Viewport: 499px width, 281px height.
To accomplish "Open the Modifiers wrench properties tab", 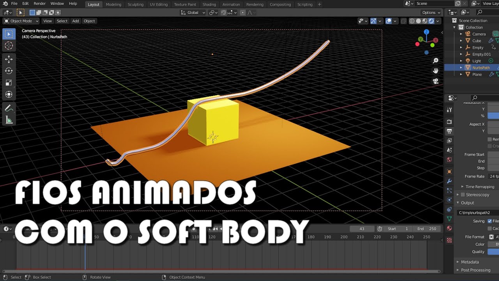I will point(449,181).
